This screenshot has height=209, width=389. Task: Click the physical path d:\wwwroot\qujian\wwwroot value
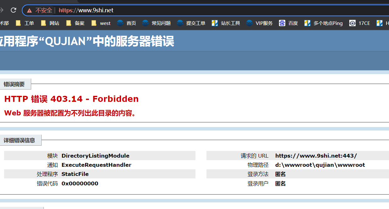point(320,165)
